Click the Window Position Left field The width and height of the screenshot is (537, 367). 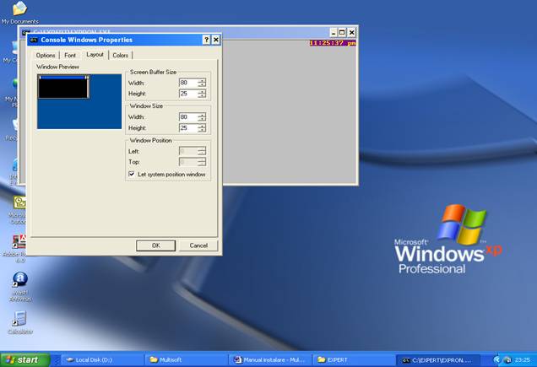click(x=188, y=151)
